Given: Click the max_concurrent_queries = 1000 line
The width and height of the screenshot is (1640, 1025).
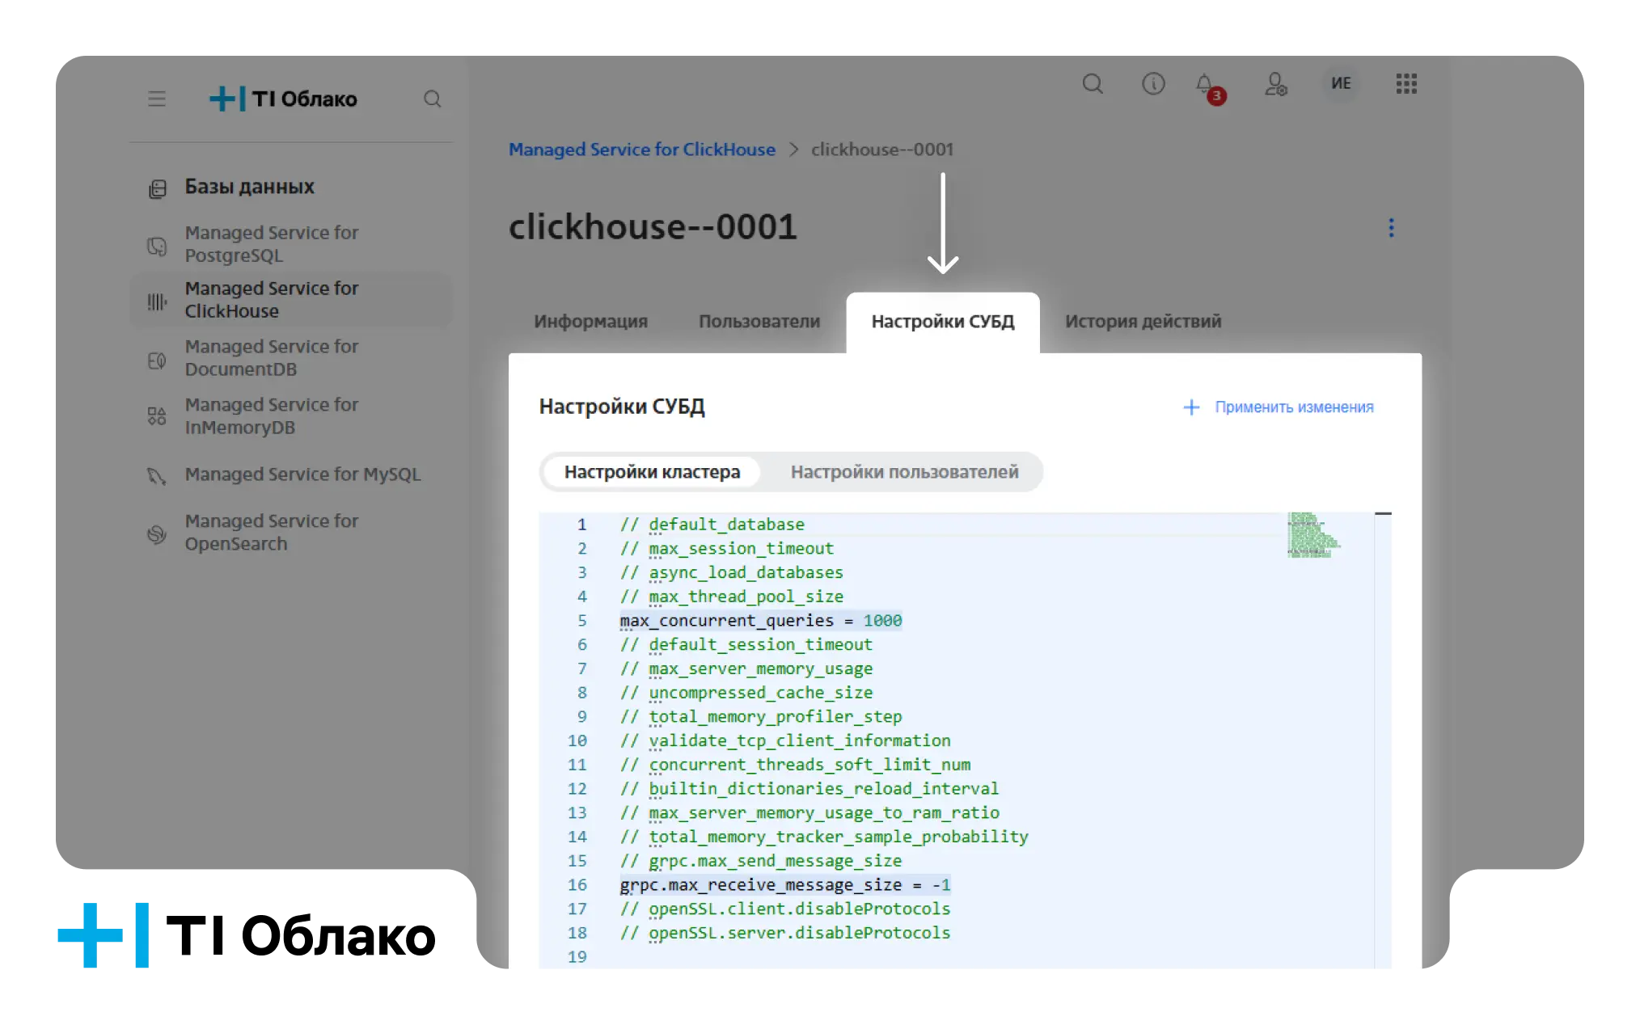Looking at the screenshot, I should pos(761,621).
